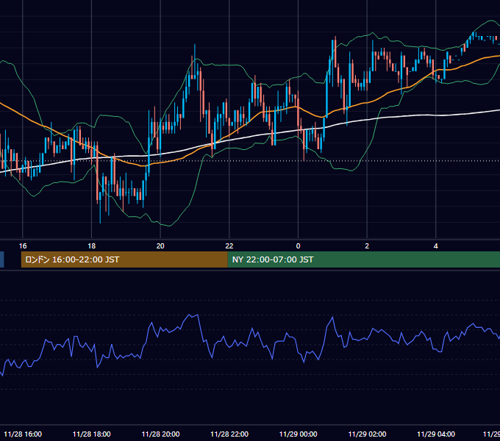
Task: Click hour label 18 on price chart axis
Action: tap(91, 246)
